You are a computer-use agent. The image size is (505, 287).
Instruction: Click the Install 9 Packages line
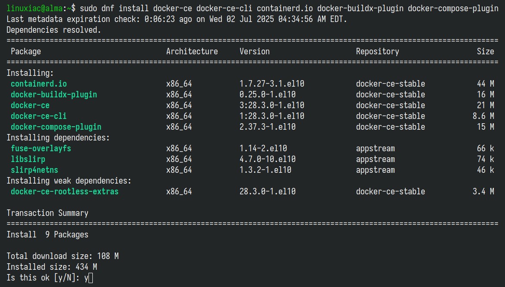point(47,234)
